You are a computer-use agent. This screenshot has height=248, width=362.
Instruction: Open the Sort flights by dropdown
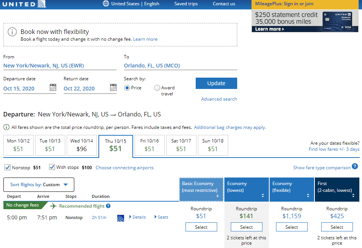tap(39, 185)
